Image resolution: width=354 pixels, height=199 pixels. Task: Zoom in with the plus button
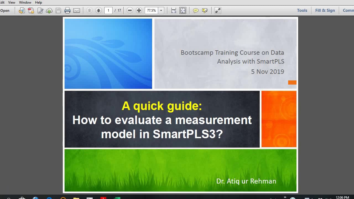[139, 11]
